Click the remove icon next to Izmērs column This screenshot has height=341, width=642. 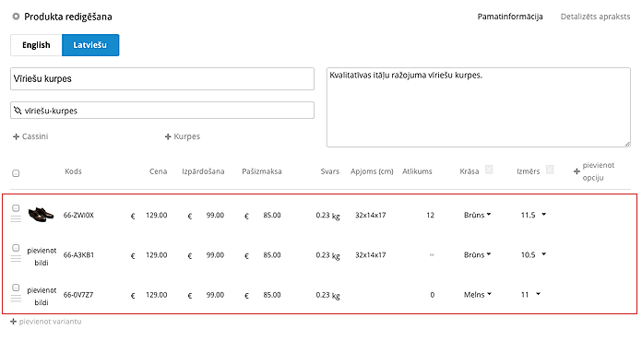(x=550, y=170)
